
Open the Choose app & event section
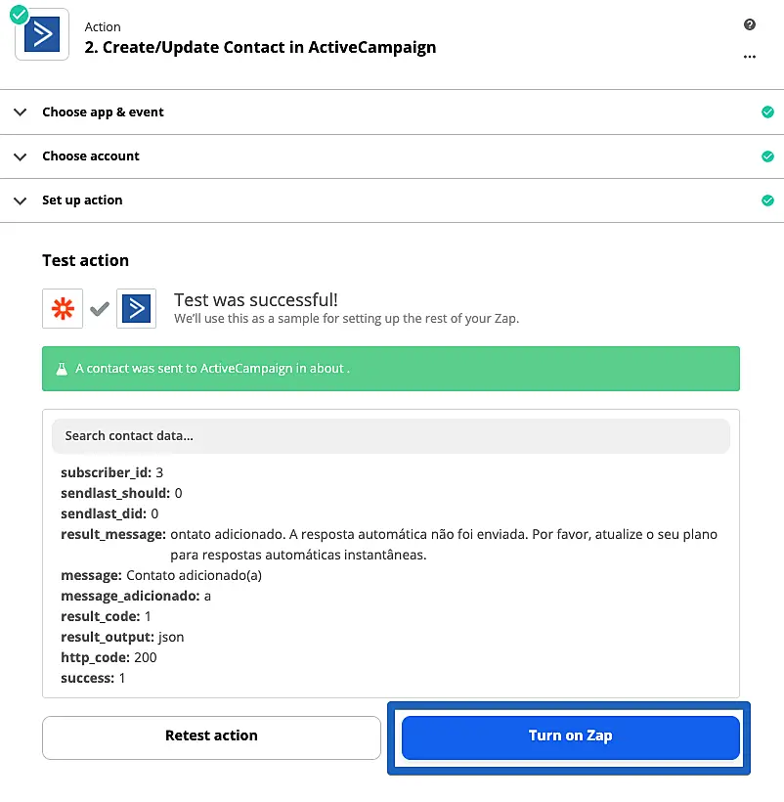(x=103, y=112)
